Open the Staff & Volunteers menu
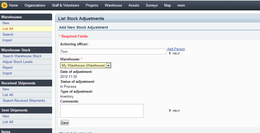The height and width of the screenshot is (133, 260). pyautogui.click(x=65, y=5)
